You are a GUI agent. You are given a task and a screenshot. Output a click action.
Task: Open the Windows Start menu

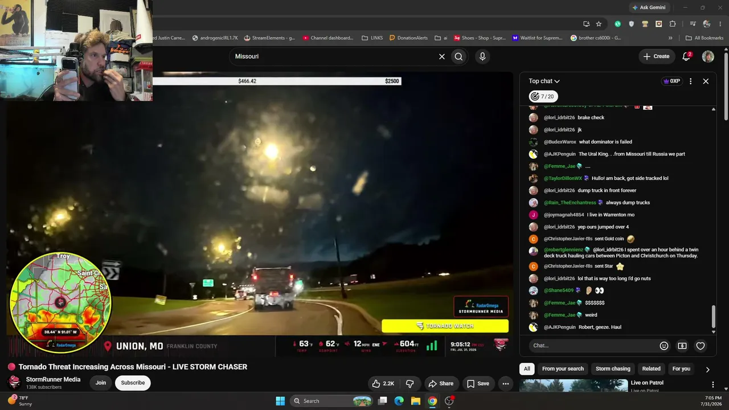click(280, 401)
